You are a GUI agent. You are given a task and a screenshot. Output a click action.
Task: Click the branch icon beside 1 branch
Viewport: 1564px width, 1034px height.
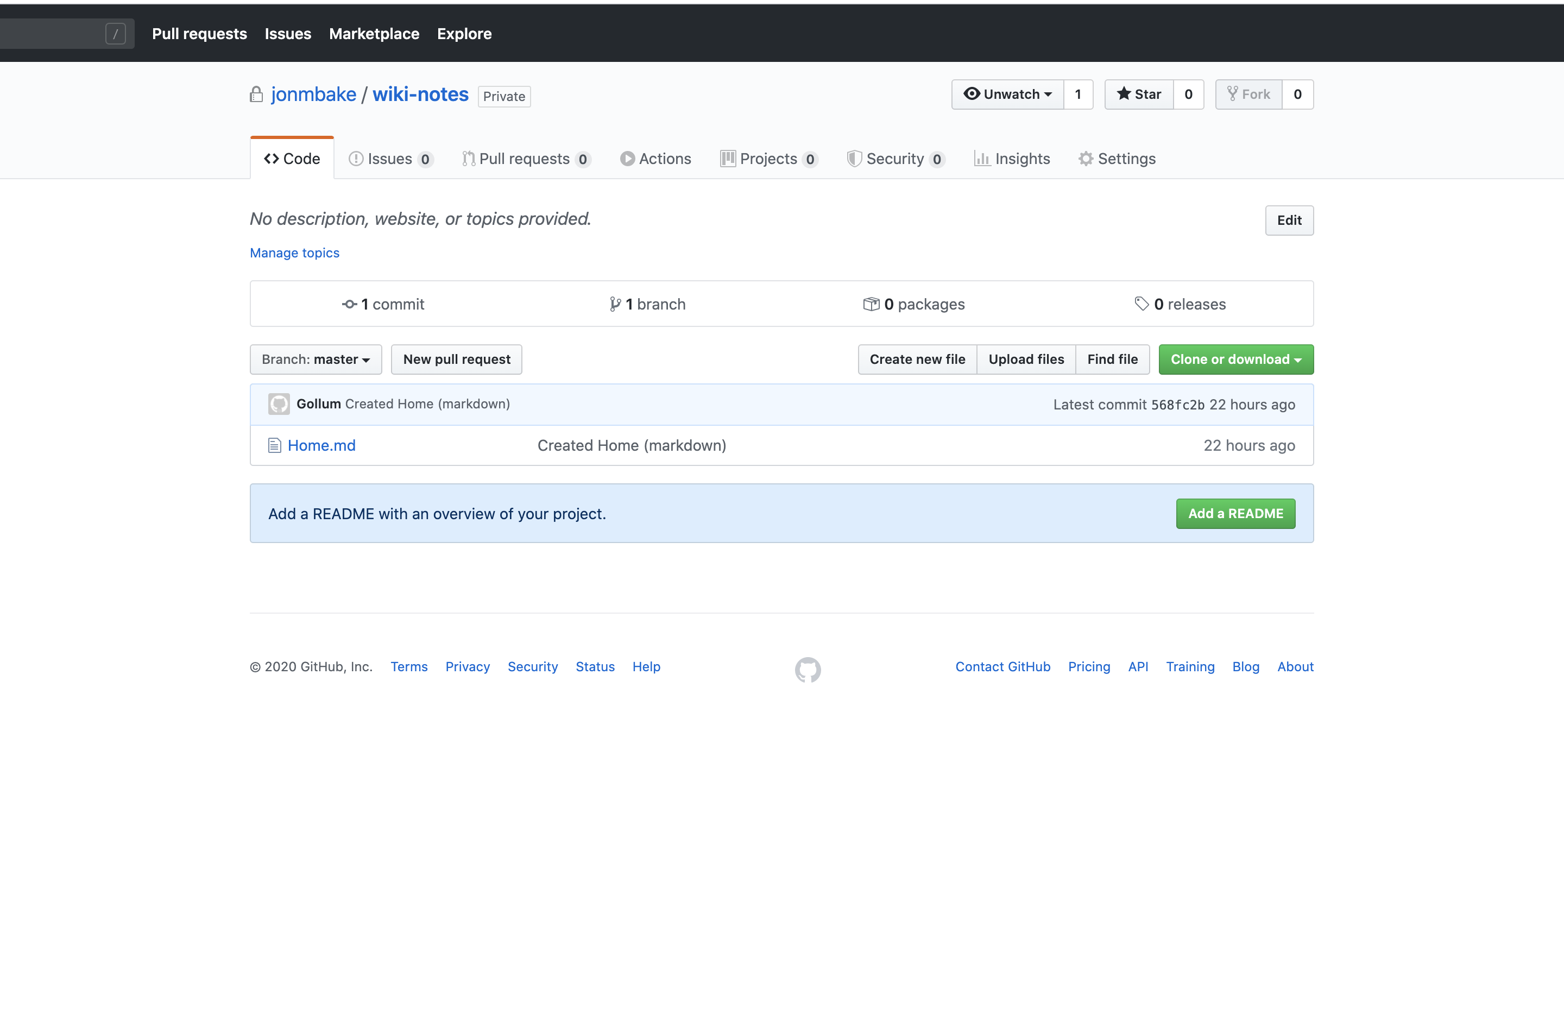coord(615,304)
